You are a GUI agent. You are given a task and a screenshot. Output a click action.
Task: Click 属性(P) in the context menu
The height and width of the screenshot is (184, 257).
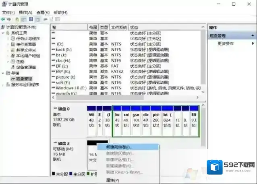pyautogui.click(x=113, y=180)
